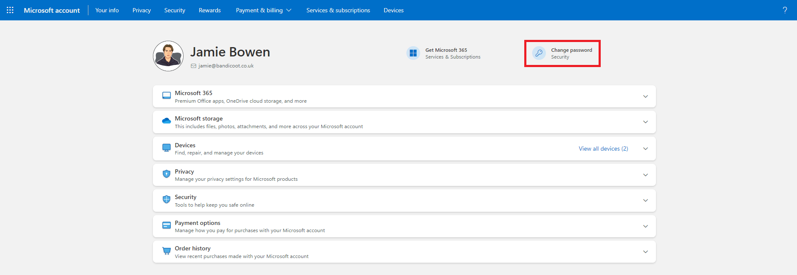Click the Order history cart icon

(167, 251)
